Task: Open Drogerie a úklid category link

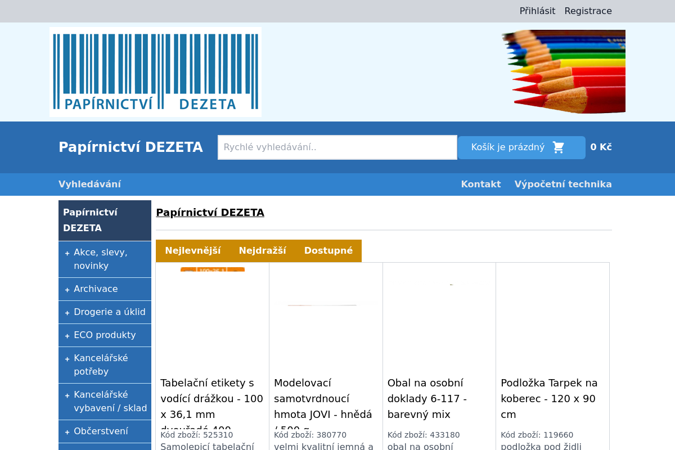Action: click(x=110, y=312)
